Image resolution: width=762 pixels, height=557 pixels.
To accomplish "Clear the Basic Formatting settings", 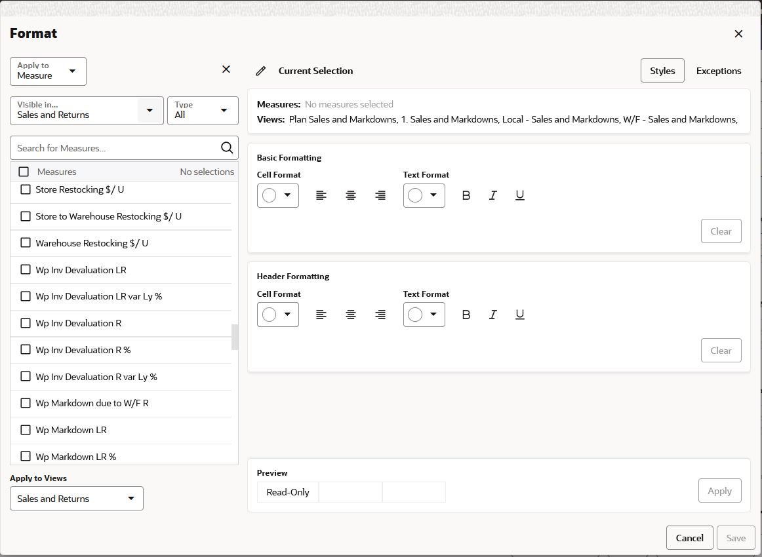I will [721, 231].
